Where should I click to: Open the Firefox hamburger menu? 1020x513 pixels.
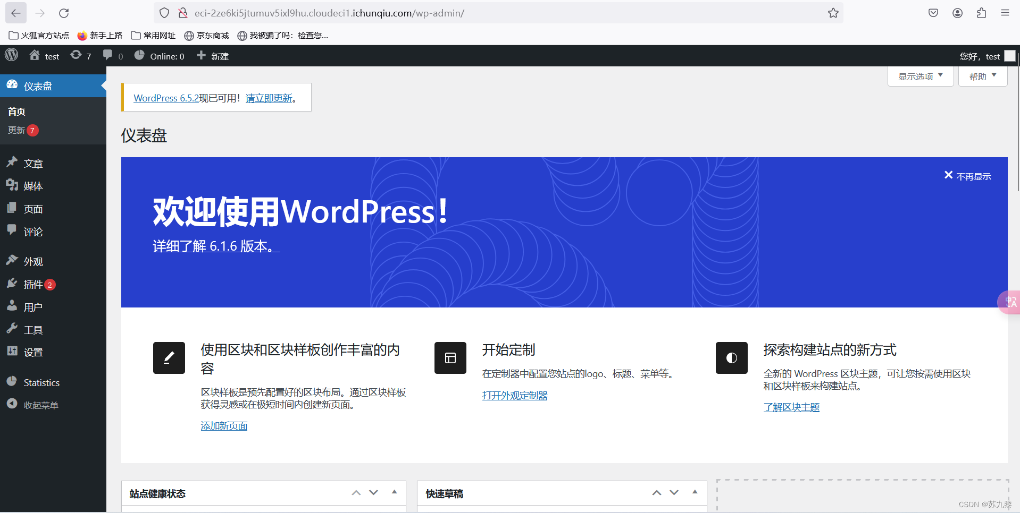pyautogui.click(x=1005, y=13)
